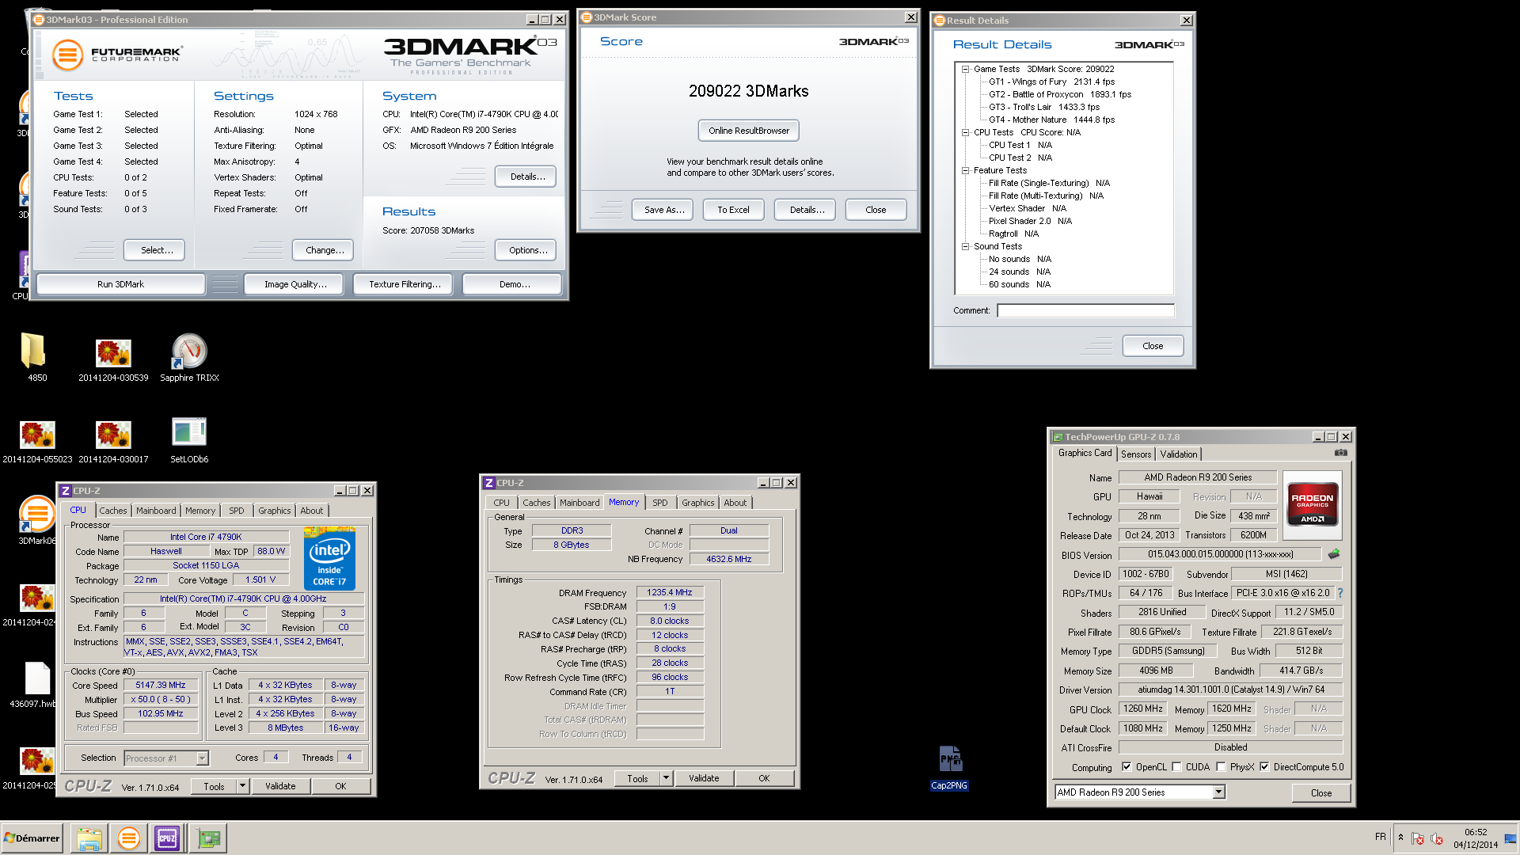
Task: Switch to Mainboard tab in left CPU-Z
Action: click(156, 511)
